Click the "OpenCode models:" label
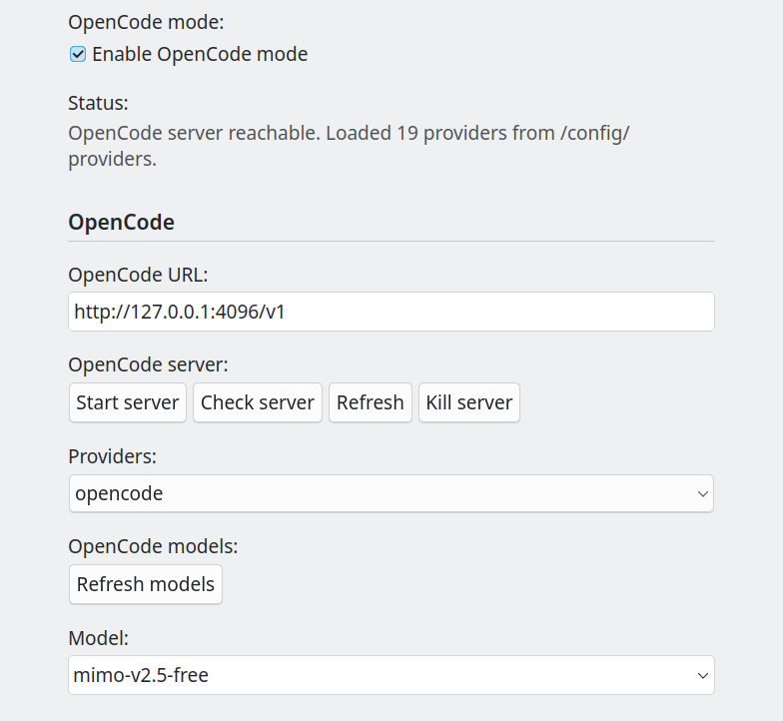 coord(154,546)
